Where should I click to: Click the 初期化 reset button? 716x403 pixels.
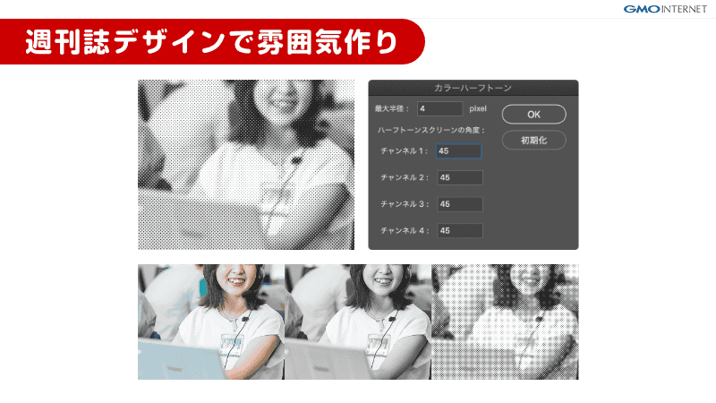point(533,141)
